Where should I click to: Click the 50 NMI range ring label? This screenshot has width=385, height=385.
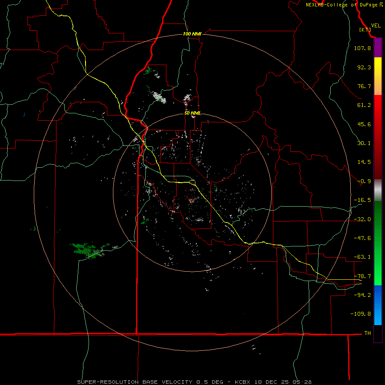coord(192,113)
